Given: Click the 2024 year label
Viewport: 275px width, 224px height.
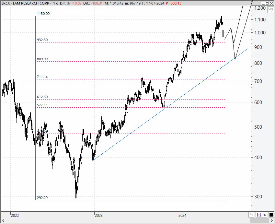Looking at the screenshot, I should click(x=182, y=215).
